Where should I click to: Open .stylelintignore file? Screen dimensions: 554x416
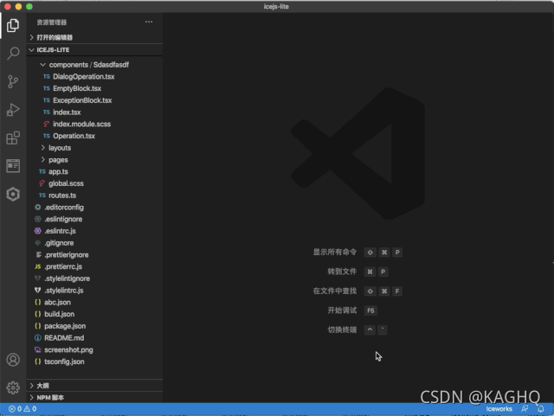pos(94,278)
